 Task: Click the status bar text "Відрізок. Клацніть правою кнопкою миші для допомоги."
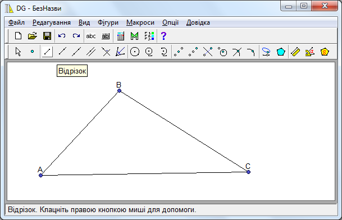[x=102, y=210]
